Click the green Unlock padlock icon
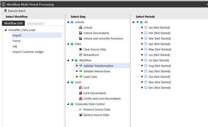Screen dimensions: 208x127 click(x=80, y=28)
